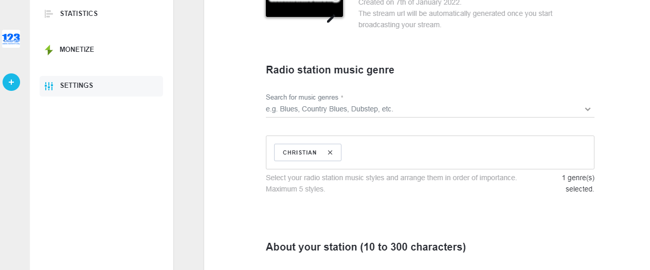Screen dimensions: 650x270
Task: Select the Christian genre tag
Action: (x=300, y=152)
